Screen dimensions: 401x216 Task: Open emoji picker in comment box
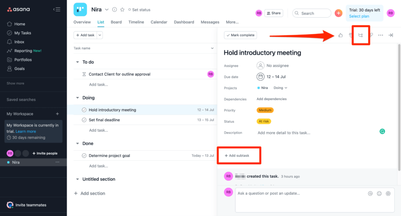click(379, 193)
